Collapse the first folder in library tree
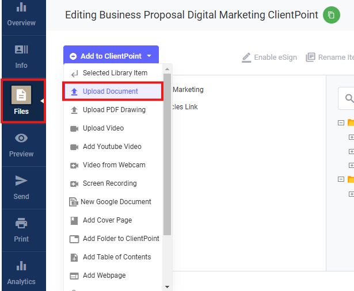The width and height of the screenshot is (354, 291). tap(341, 122)
